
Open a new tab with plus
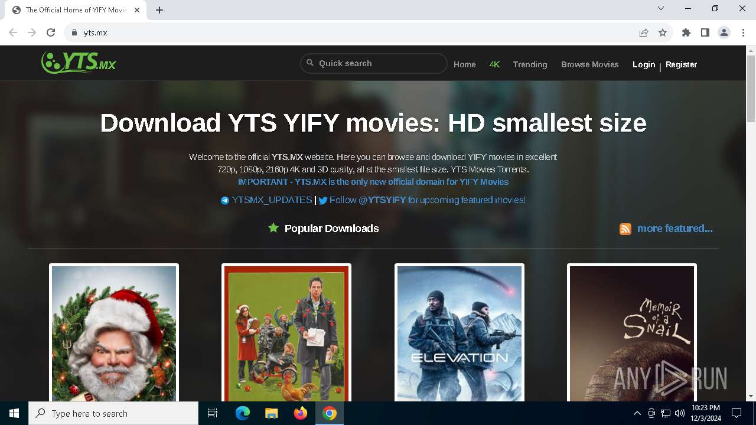click(x=159, y=10)
